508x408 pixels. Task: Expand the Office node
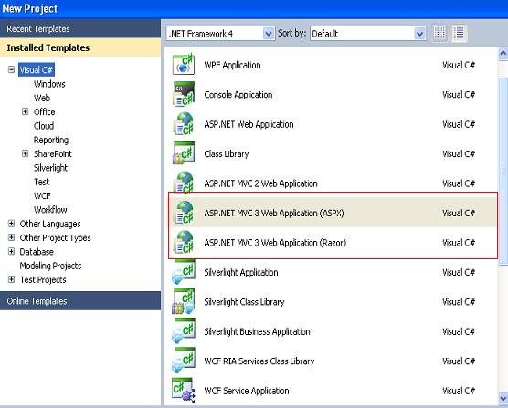tap(25, 111)
